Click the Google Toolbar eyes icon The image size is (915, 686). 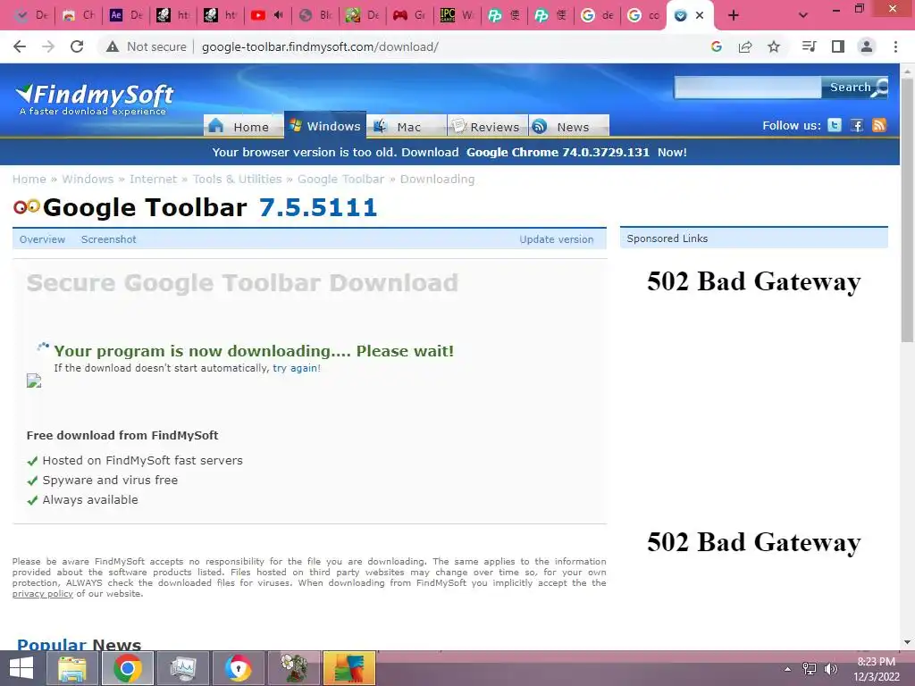[x=27, y=206]
